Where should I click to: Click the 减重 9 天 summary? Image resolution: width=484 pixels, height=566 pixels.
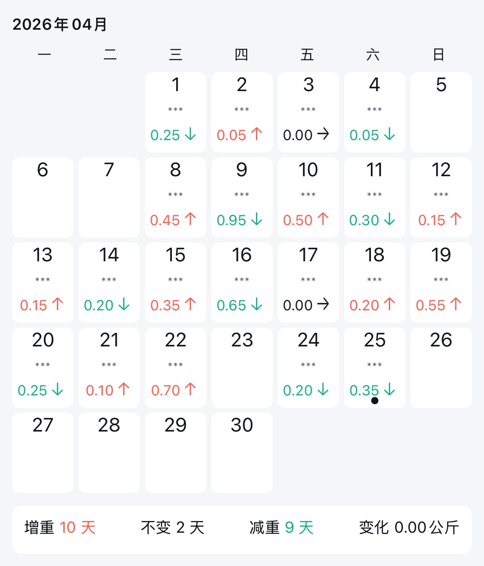pyautogui.click(x=281, y=527)
